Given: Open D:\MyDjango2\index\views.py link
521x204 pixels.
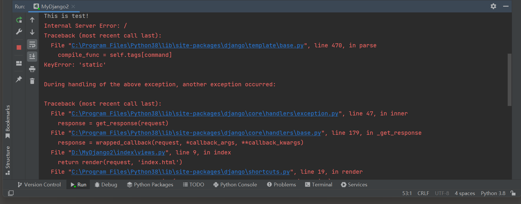Looking at the screenshot, I should click(118, 152).
